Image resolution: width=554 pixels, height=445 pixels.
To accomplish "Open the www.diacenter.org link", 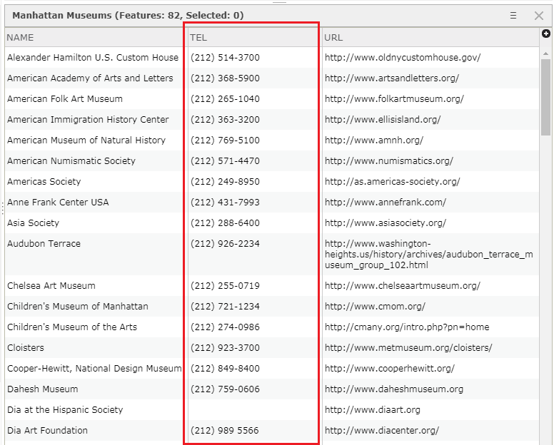I will (x=382, y=431).
